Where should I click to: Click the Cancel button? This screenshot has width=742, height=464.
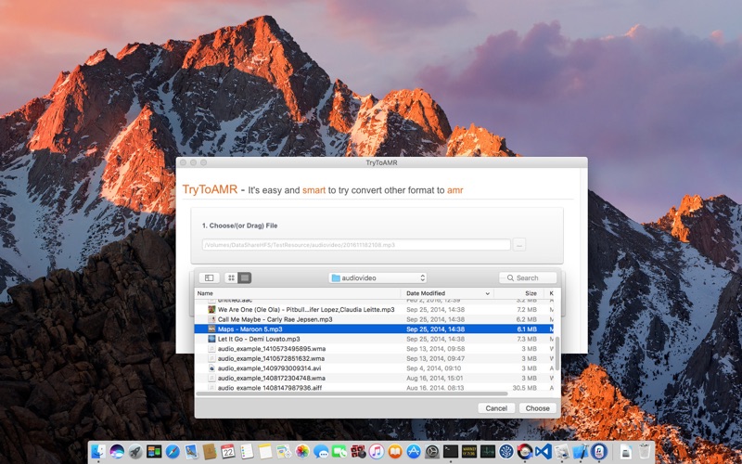tap(496, 408)
